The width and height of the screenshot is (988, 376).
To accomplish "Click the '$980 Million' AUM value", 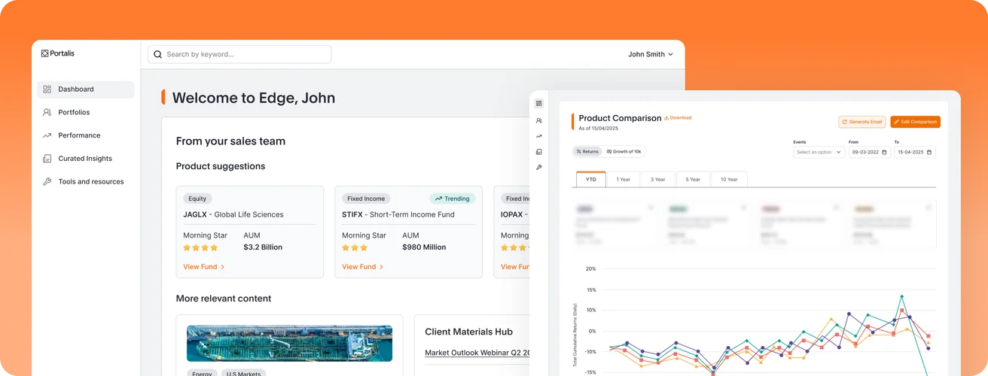I will (x=424, y=247).
